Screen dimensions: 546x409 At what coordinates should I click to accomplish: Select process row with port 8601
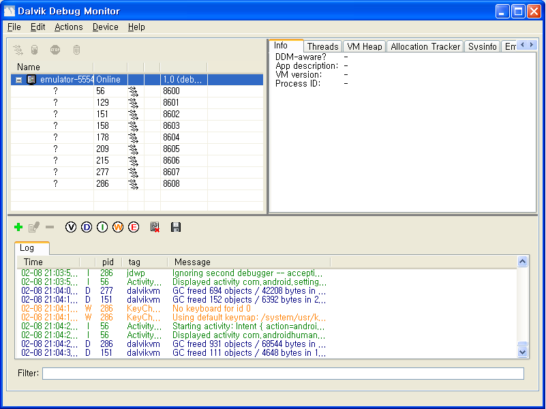137,103
